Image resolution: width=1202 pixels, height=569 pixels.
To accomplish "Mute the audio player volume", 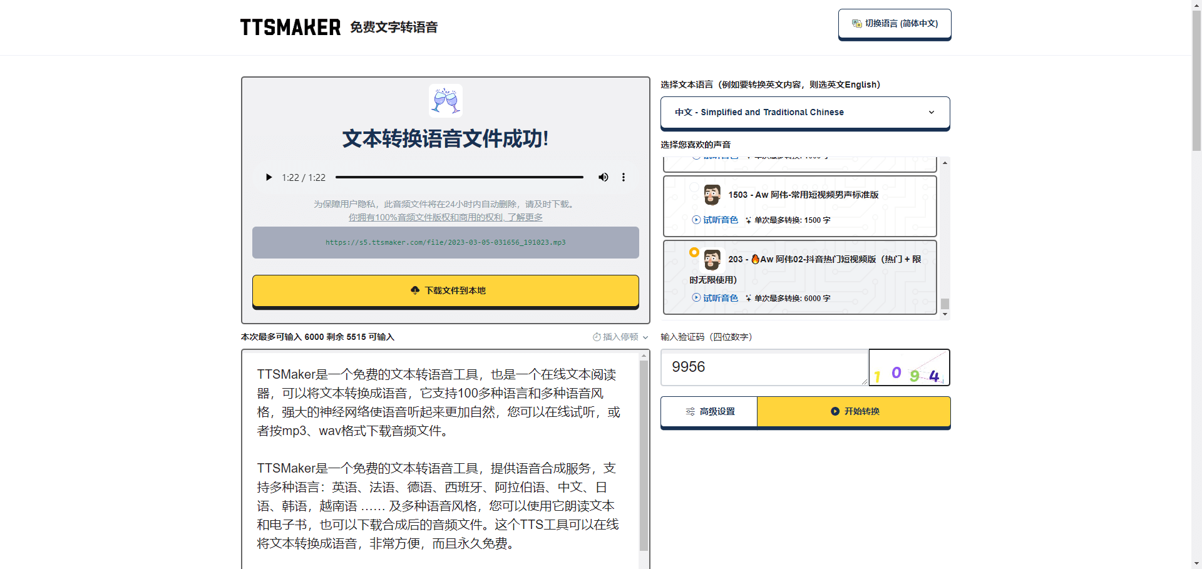I will (x=603, y=177).
